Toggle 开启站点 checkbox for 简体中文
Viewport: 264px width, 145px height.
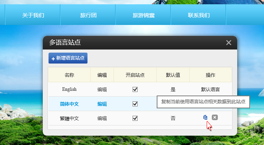click(x=135, y=104)
